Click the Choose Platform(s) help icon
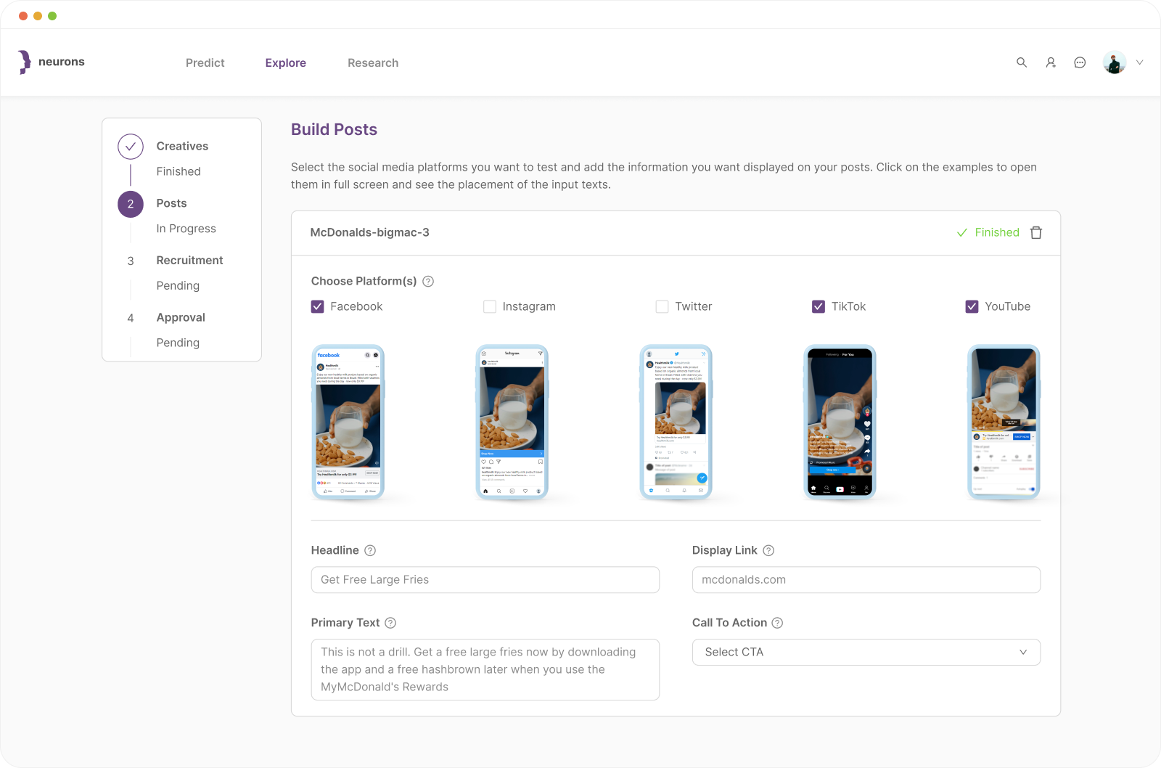Image resolution: width=1161 pixels, height=768 pixels. pos(428,282)
